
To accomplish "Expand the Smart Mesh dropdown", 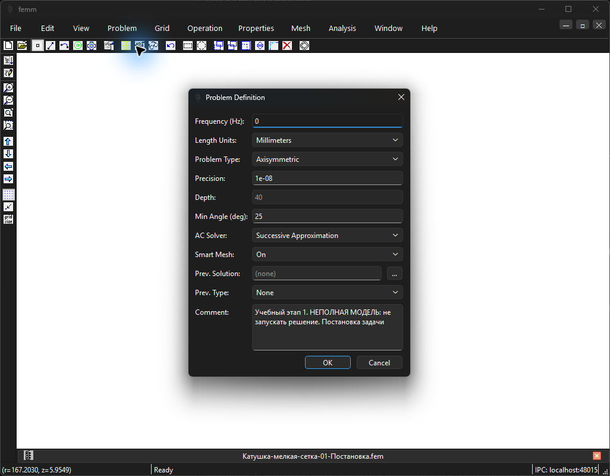I will 327,255.
